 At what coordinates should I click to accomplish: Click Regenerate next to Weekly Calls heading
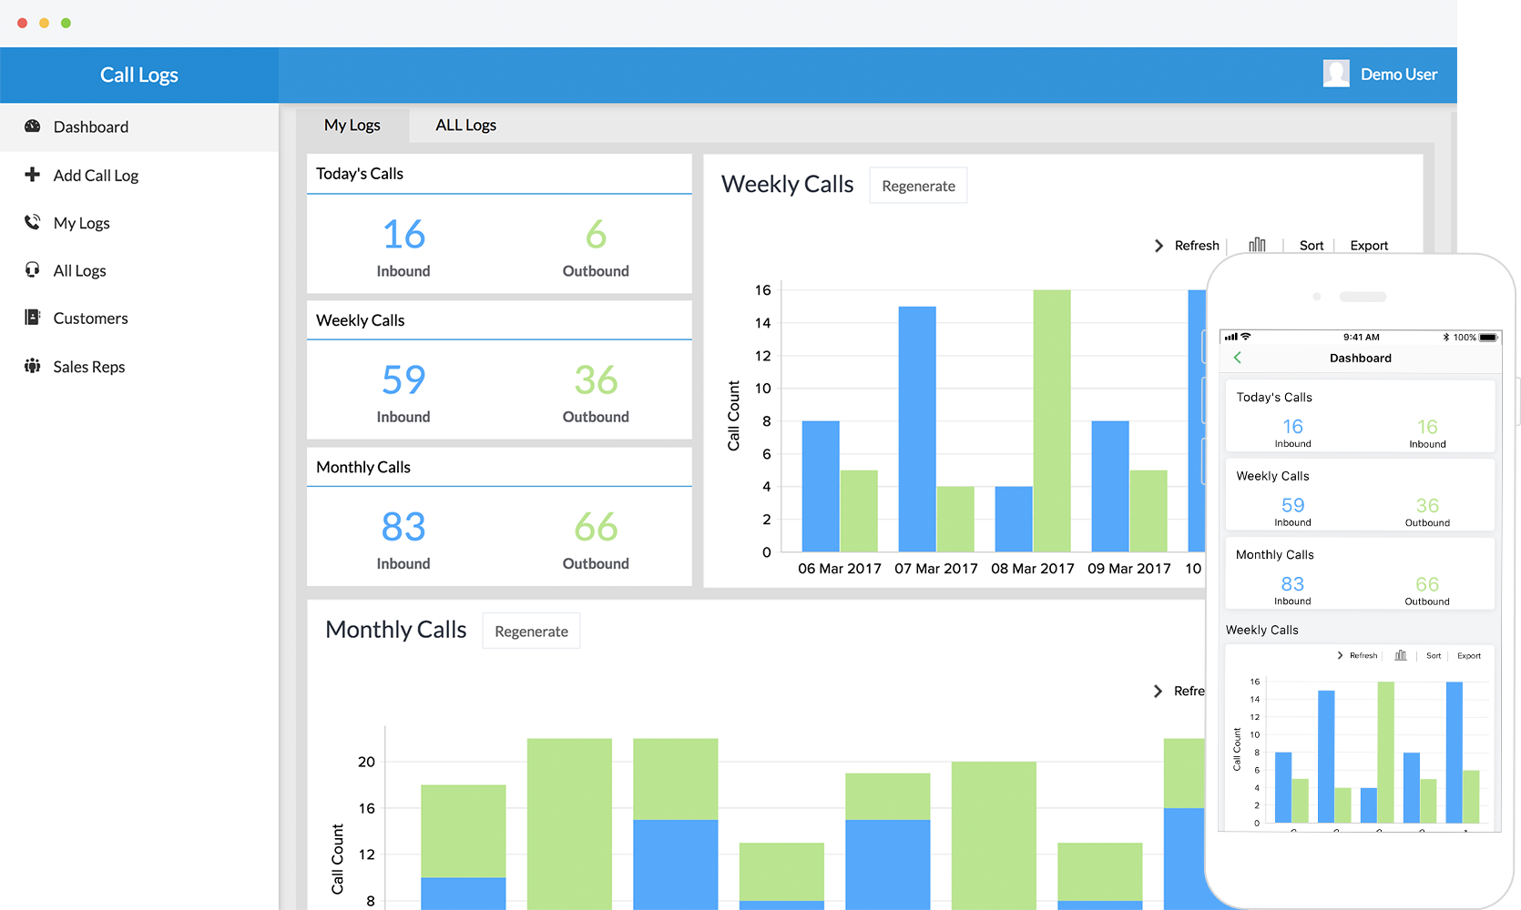918,186
